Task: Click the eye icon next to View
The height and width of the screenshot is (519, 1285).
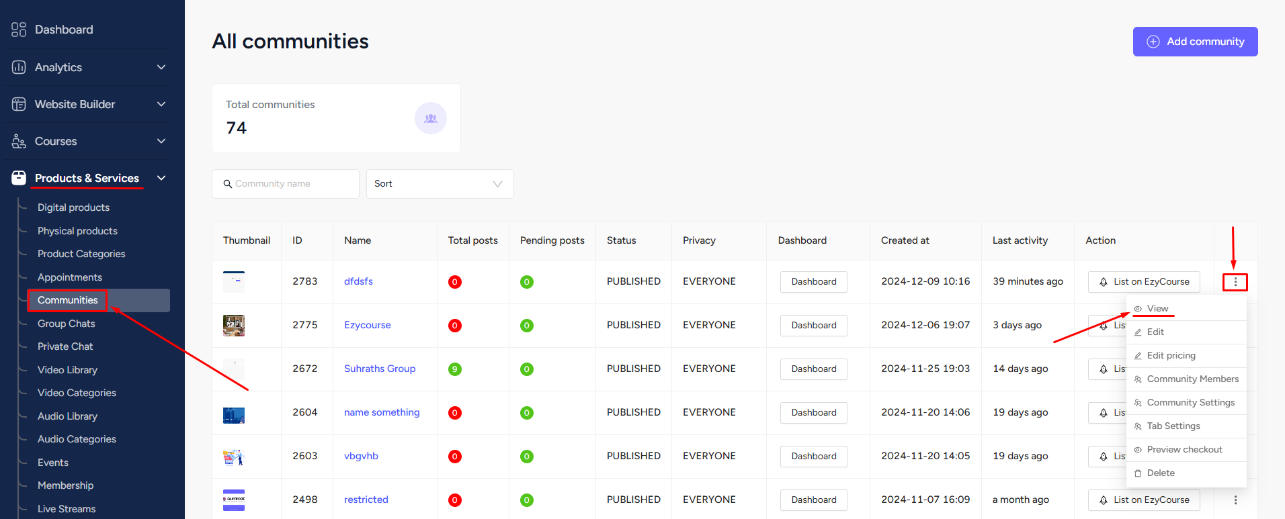Action: click(1138, 309)
